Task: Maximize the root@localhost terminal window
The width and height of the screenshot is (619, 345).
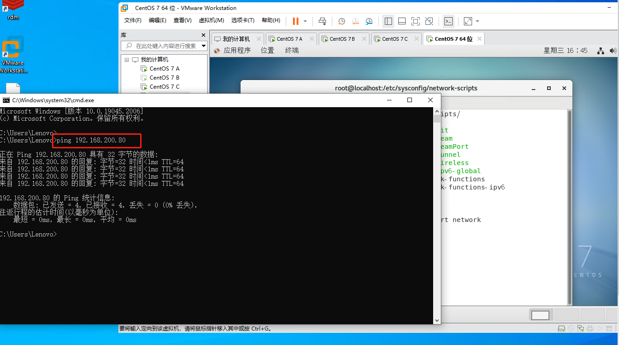Action: point(549,88)
